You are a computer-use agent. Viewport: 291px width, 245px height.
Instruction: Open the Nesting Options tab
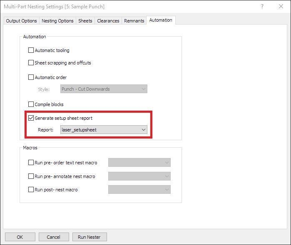(x=57, y=21)
